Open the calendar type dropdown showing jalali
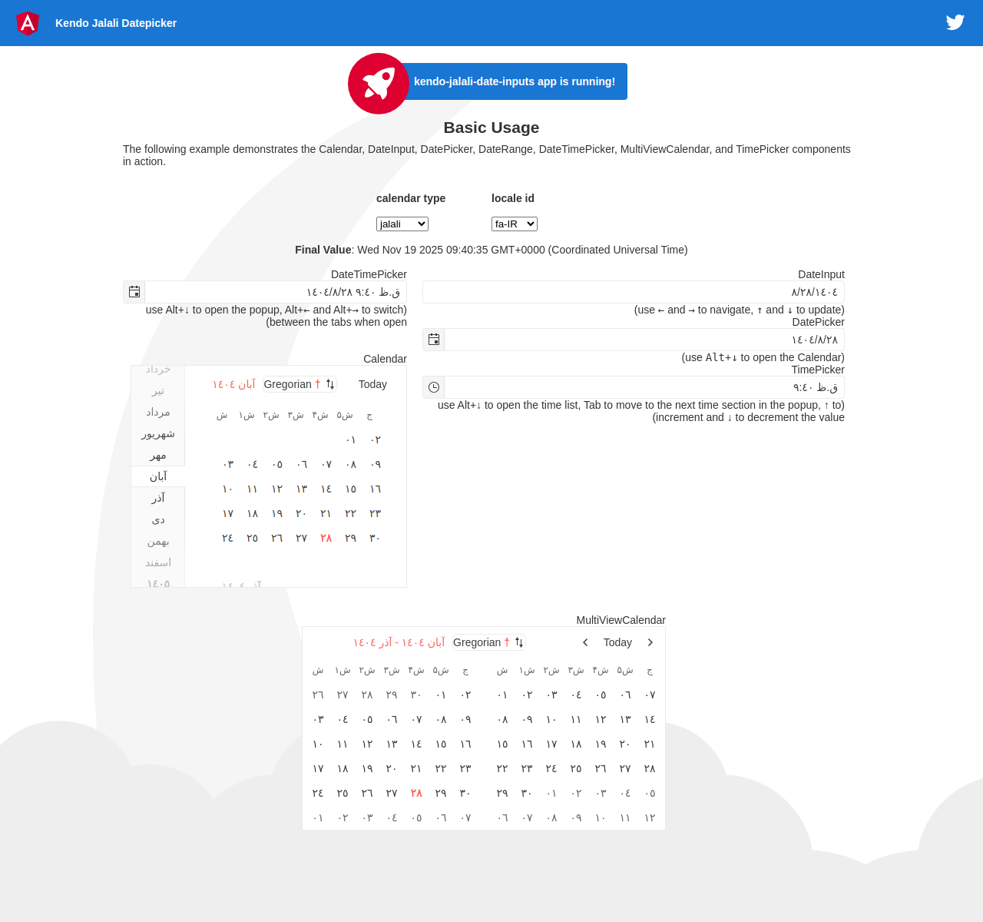The image size is (983, 922). click(402, 224)
